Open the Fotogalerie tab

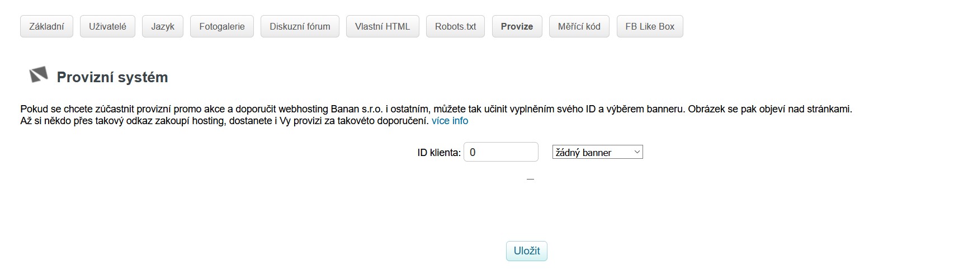pyautogui.click(x=222, y=26)
